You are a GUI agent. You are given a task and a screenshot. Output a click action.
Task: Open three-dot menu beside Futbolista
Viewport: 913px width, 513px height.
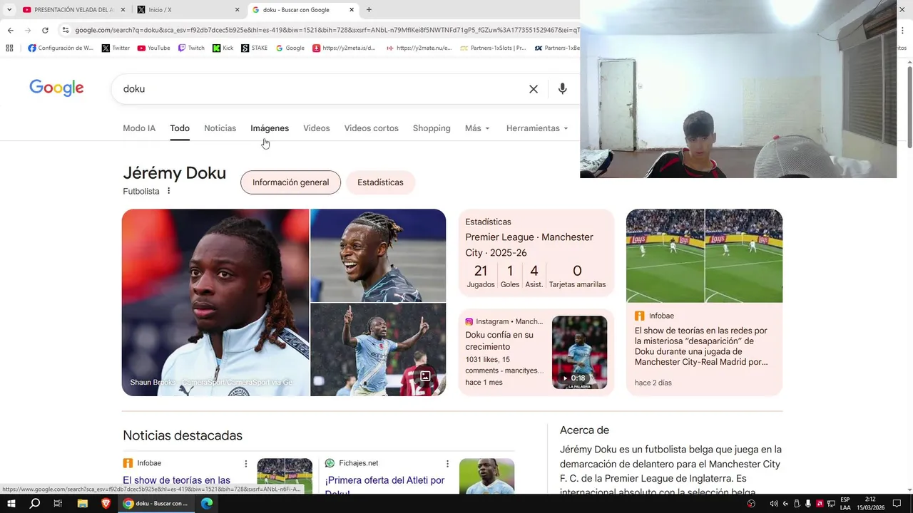(x=168, y=191)
